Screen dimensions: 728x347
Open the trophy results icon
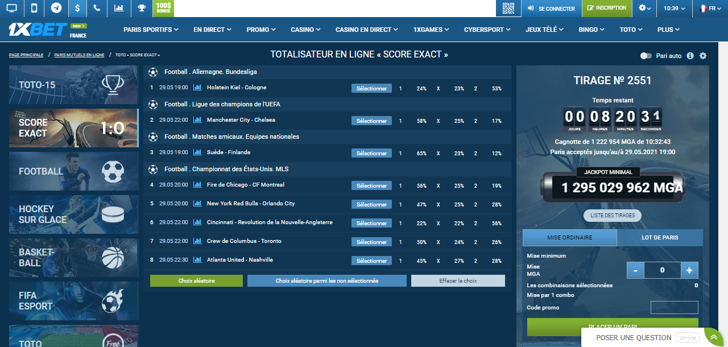[x=141, y=8]
